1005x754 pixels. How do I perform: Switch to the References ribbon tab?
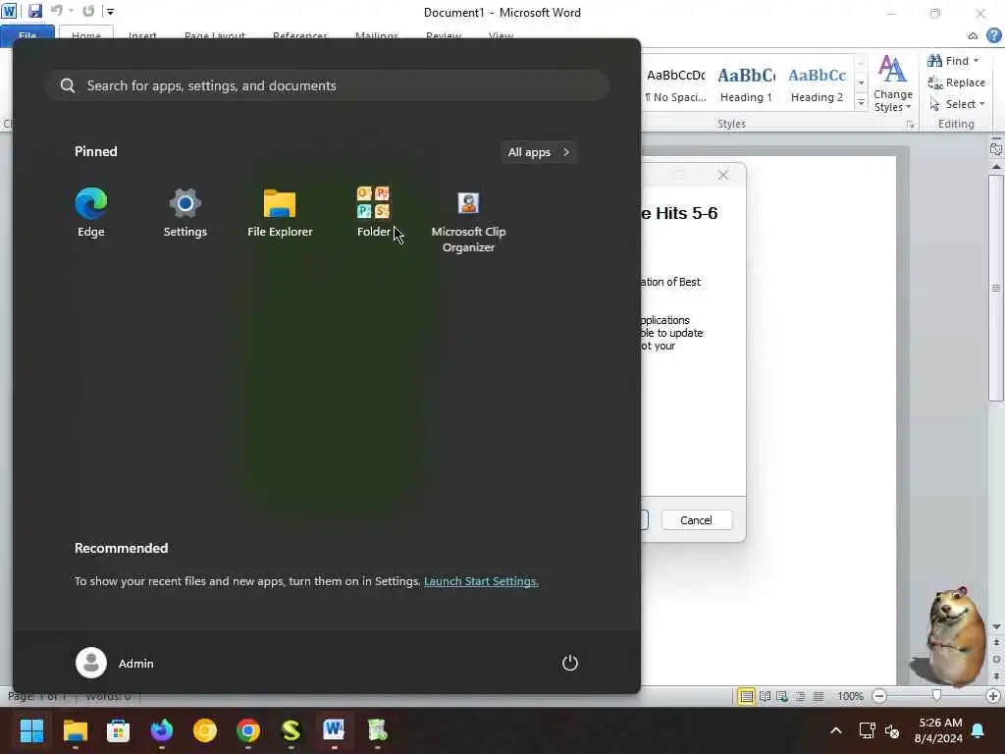pyautogui.click(x=300, y=35)
